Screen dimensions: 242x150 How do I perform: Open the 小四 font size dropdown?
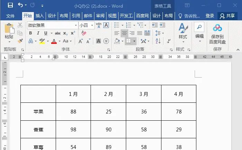coord(92,25)
